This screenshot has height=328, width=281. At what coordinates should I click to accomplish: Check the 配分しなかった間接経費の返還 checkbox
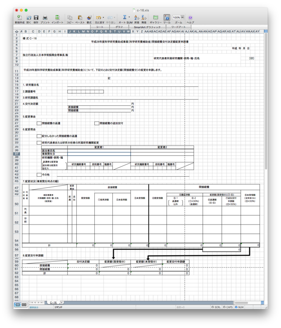click(x=39, y=136)
